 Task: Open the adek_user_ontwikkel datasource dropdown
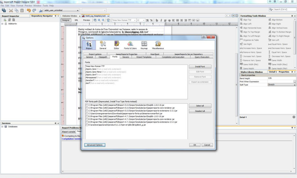[x=78, y=10]
